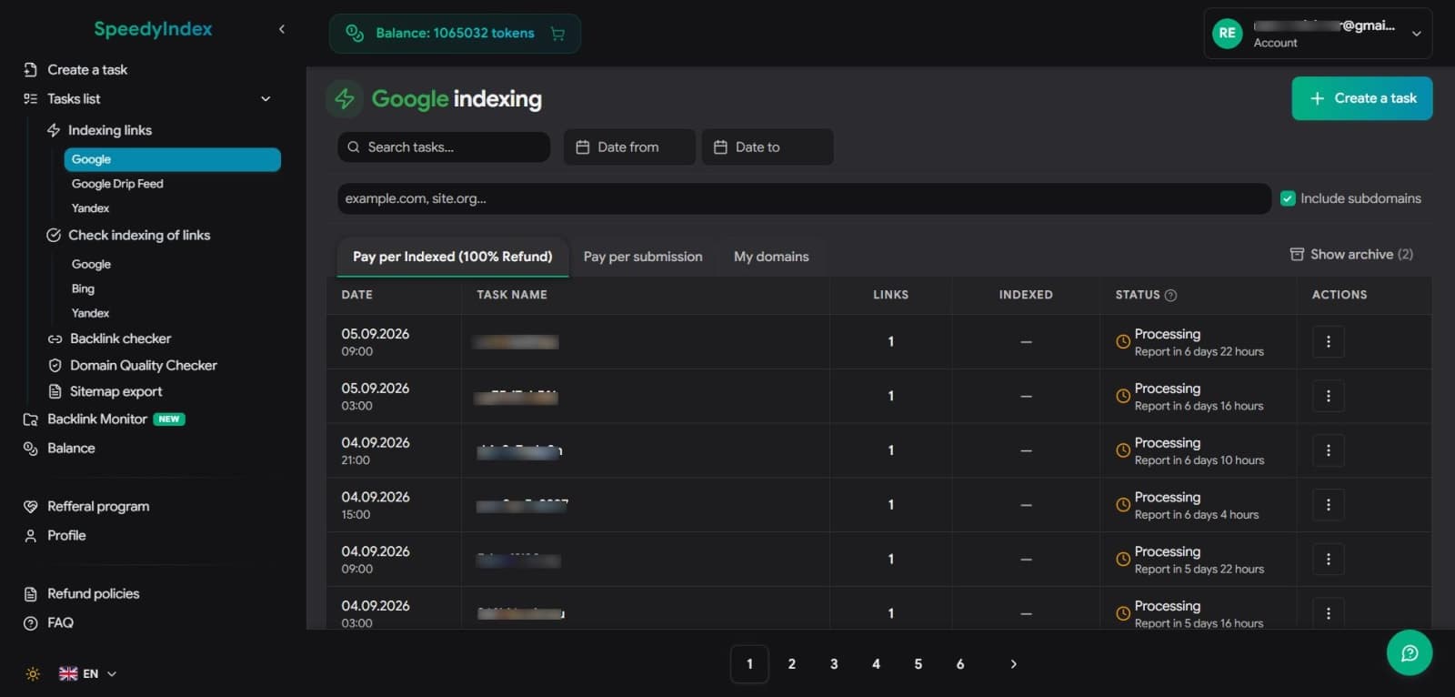
Task: Open the Date to picker
Action: pyautogui.click(x=768, y=146)
